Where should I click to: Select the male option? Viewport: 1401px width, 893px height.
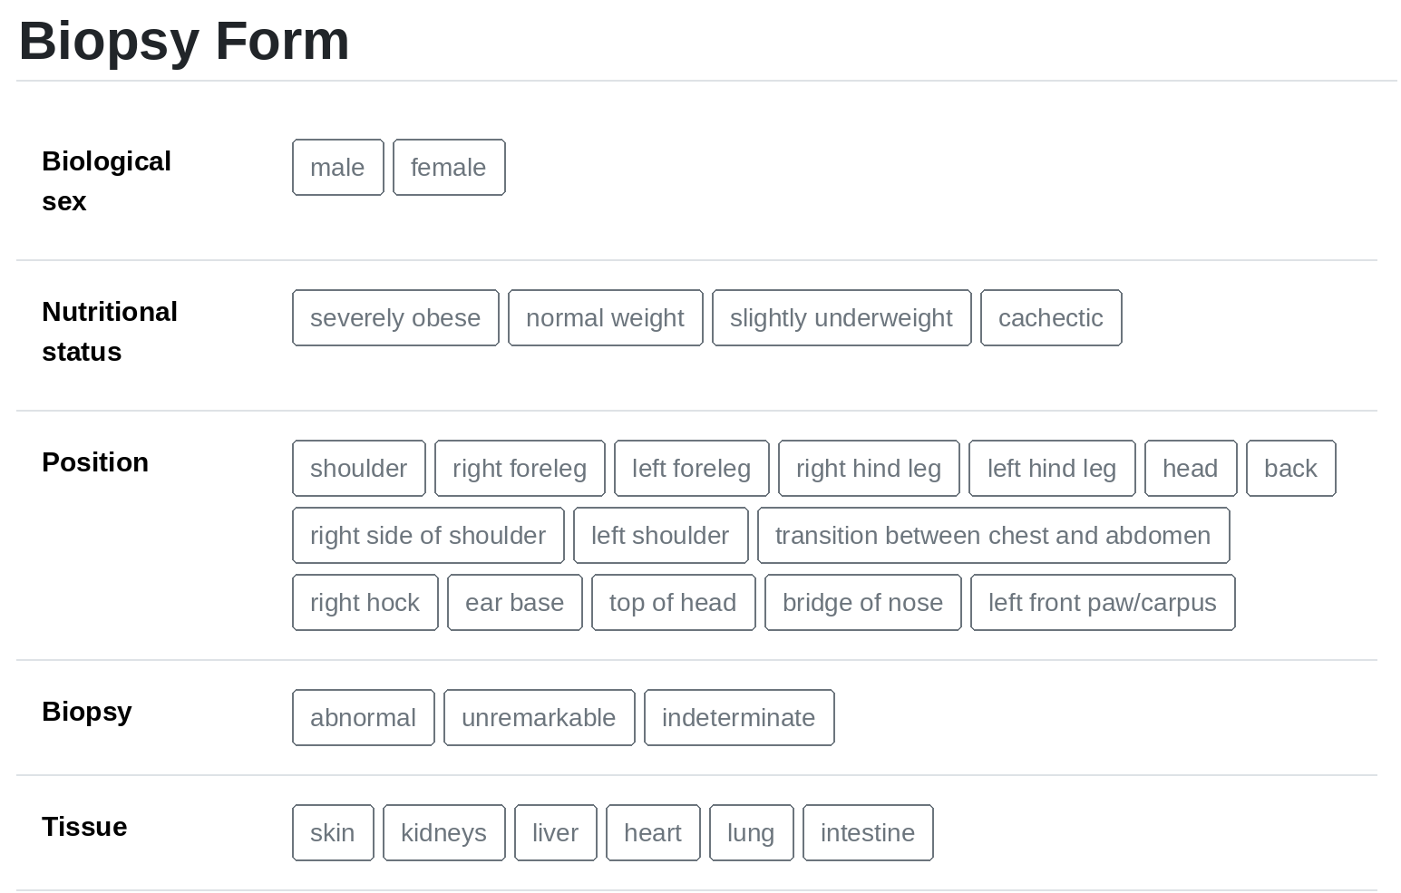coord(337,168)
